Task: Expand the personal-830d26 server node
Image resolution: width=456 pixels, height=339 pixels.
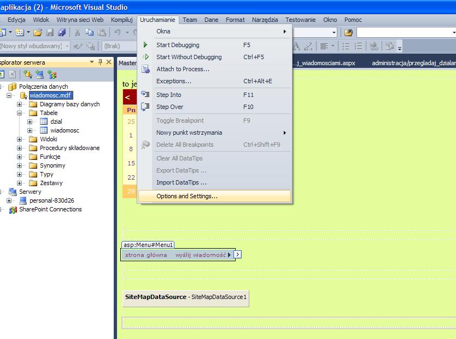Action: 9,200
